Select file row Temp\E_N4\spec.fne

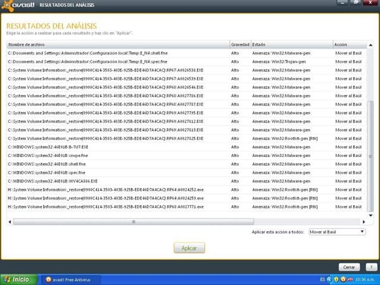(187, 61)
